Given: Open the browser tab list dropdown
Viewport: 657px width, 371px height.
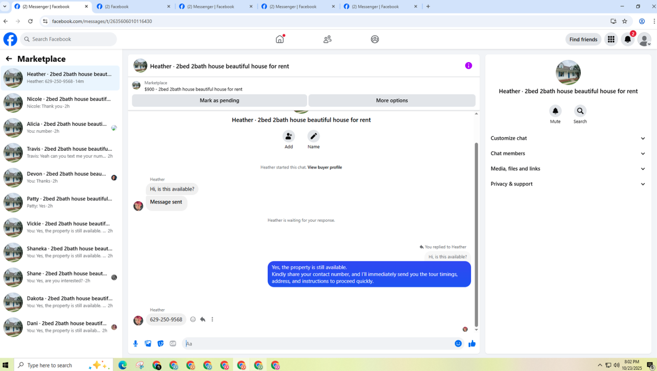Looking at the screenshot, I should [x=5, y=7].
